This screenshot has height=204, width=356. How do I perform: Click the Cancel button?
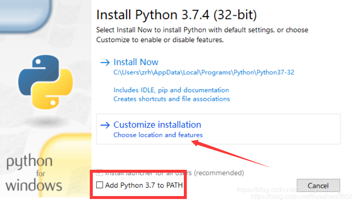coord(318,185)
